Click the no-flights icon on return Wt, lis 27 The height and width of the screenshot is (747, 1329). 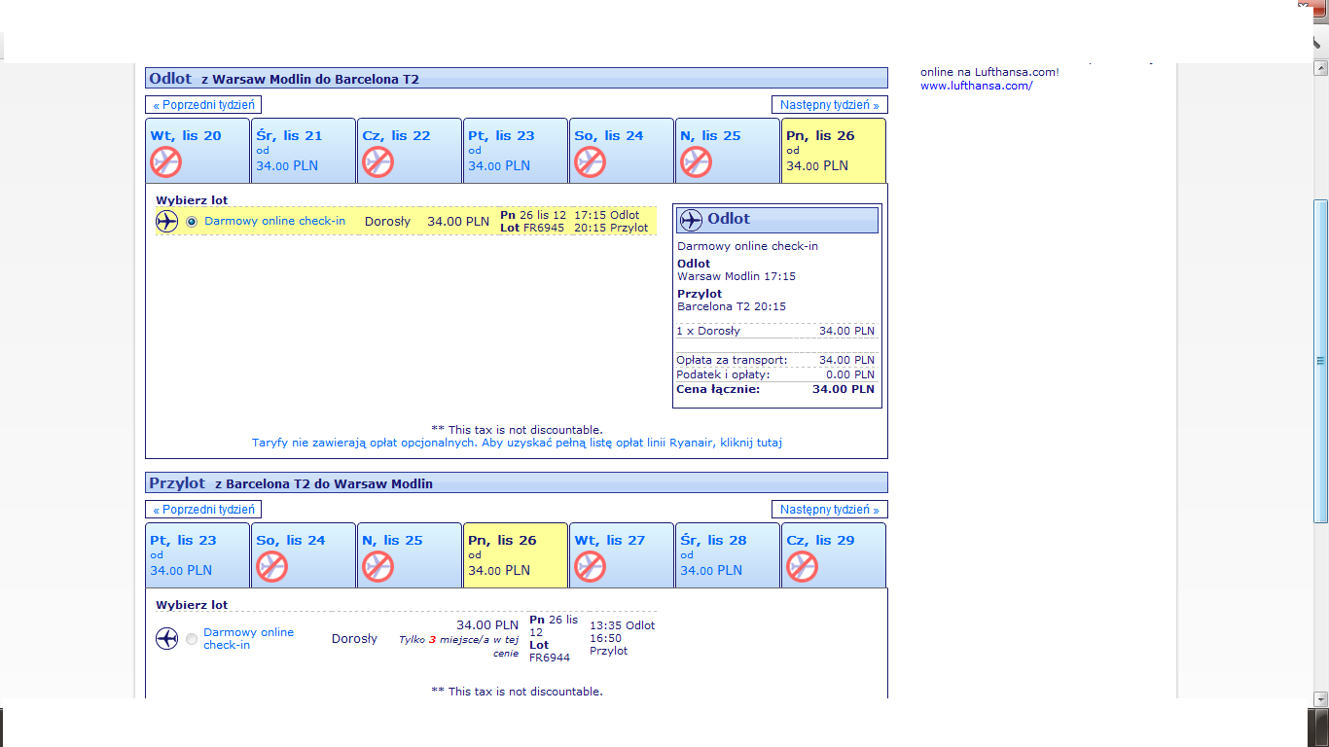click(591, 567)
